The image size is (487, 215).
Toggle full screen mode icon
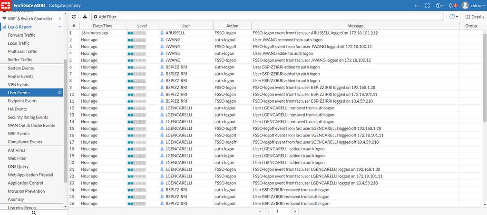point(428,5)
